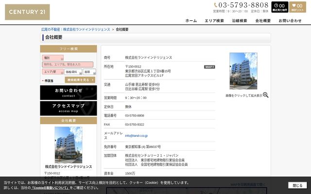
Task: Click the 画像をクリックして拡大表示 caption
Action: point(244,96)
